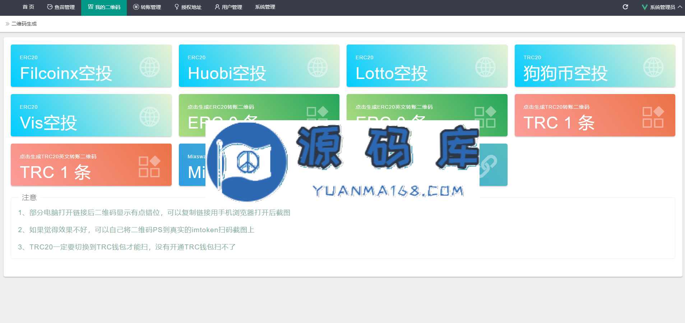The height and width of the screenshot is (323, 685).
Task: Click the 二维码生成 breadcrumb
Action: [24, 24]
